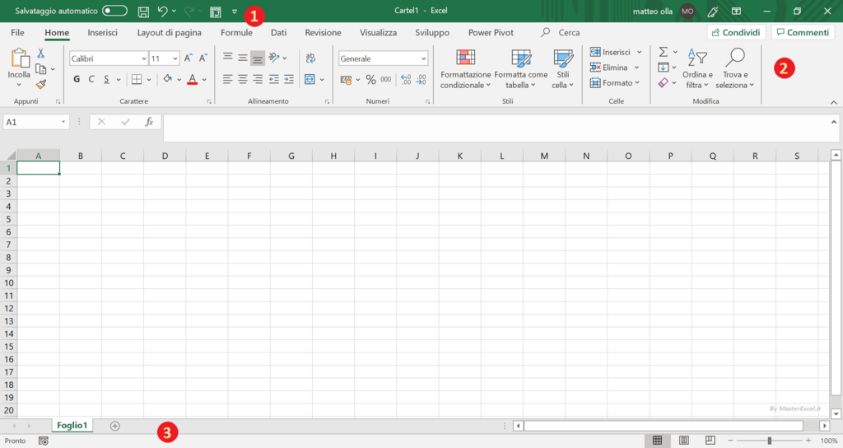The image size is (843, 448).
Task: Apply percent style with the % icon
Action: click(x=370, y=80)
